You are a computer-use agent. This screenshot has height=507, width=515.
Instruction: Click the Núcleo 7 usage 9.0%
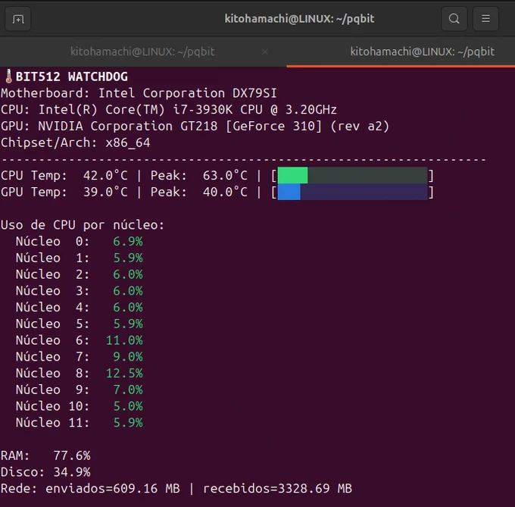(x=128, y=357)
